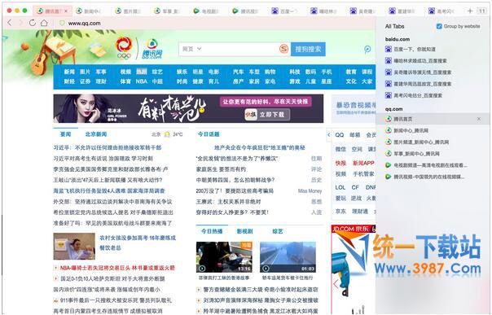Select the 北京新闻 news tab

coord(96,134)
